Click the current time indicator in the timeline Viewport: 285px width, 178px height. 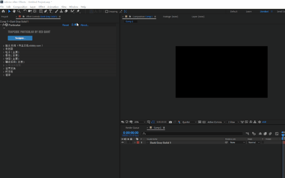tap(283, 134)
